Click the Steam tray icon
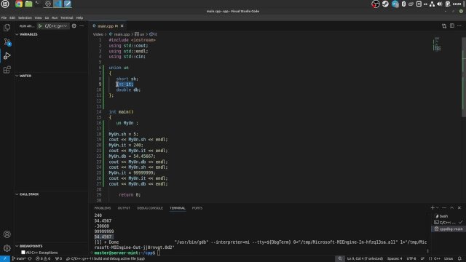Viewport: 466px width, 262px height. [x=385, y=4]
